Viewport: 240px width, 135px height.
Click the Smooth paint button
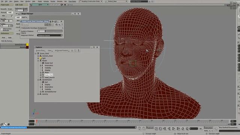(x=3, y=9)
